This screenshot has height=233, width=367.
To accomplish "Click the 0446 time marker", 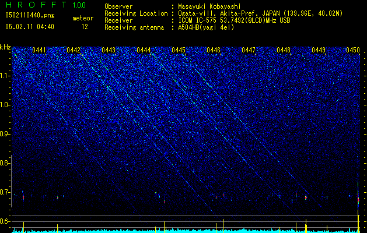I will tap(214, 50).
